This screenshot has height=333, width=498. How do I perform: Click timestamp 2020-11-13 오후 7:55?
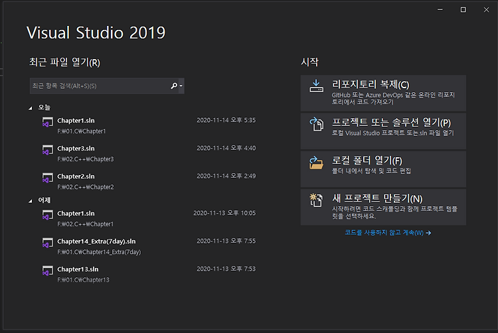coord(226,241)
